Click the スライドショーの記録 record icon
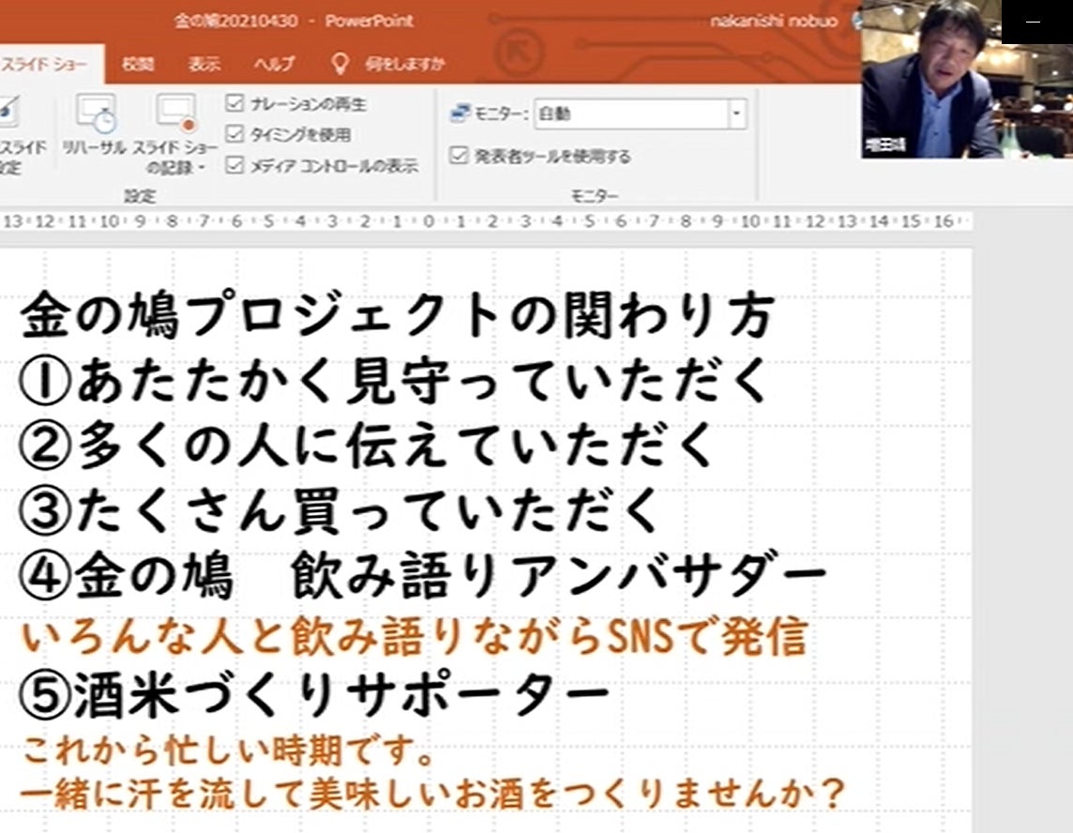 pos(175,114)
